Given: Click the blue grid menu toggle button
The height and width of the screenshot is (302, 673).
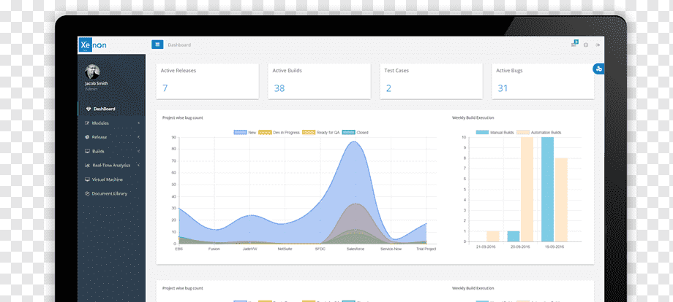Looking at the screenshot, I should tap(157, 44).
